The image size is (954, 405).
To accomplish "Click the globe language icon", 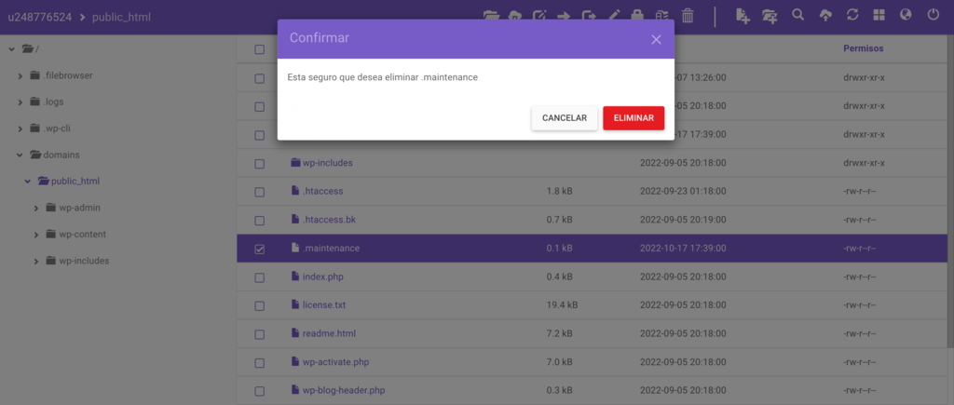I will pos(906,15).
